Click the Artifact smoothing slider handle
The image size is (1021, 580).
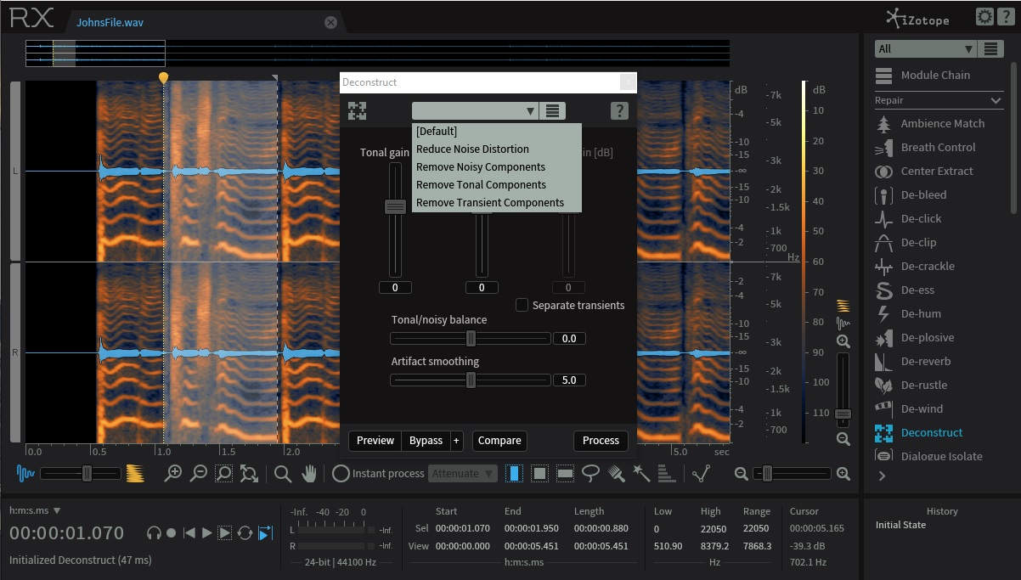coord(471,380)
